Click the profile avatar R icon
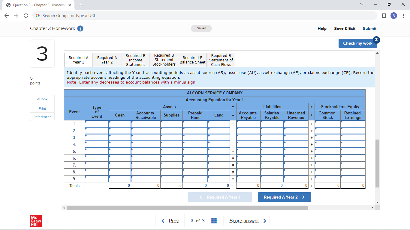 [x=394, y=16]
